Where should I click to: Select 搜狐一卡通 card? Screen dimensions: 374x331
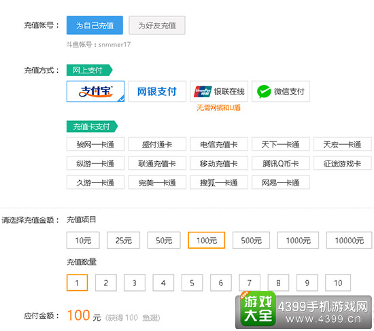pyautogui.click(x=219, y=182)
